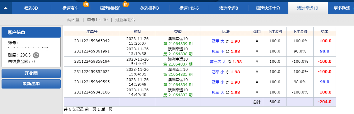The image size is (354, 114).
Task: Select bet number 231122459865342
Action: [x=92, y=41]
